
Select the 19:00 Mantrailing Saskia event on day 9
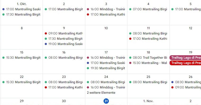(x=64, y=44)
